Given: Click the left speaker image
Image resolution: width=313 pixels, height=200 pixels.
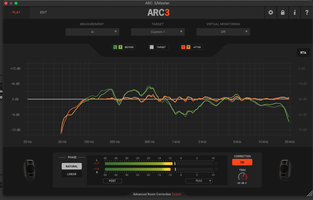Looking at the screenshot, I should pyautogui.click(x=29, y=169).
